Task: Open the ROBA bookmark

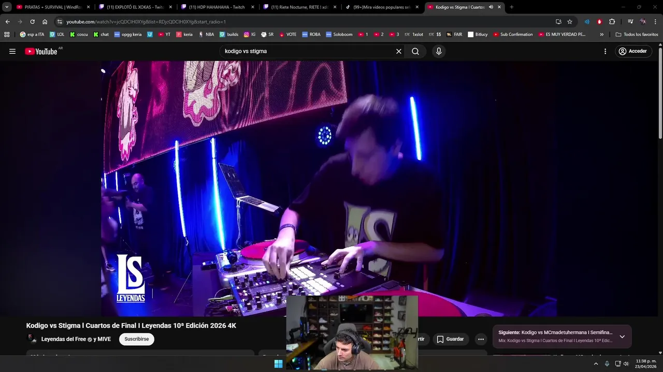Action: click(311, 35)
